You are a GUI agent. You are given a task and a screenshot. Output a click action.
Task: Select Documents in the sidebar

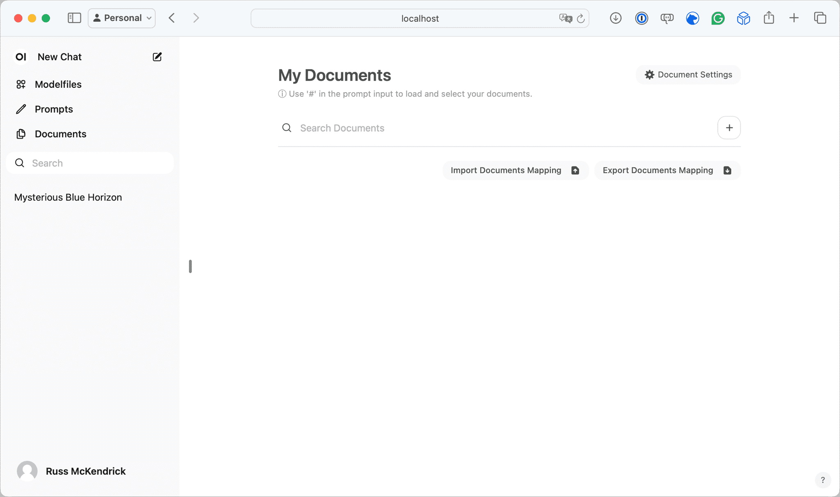tap(60, 134)
